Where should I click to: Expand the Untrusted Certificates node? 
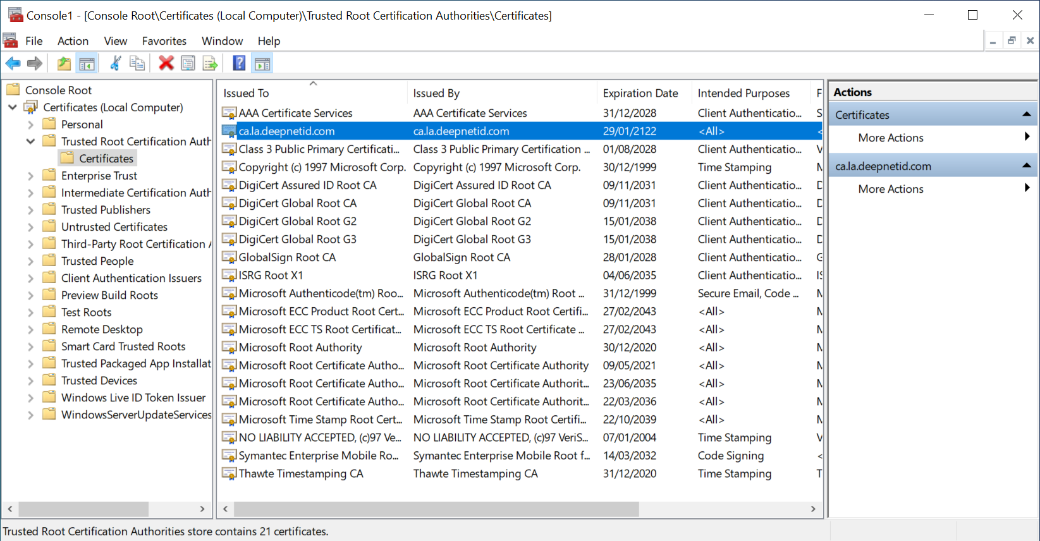[x=30, y=227]
